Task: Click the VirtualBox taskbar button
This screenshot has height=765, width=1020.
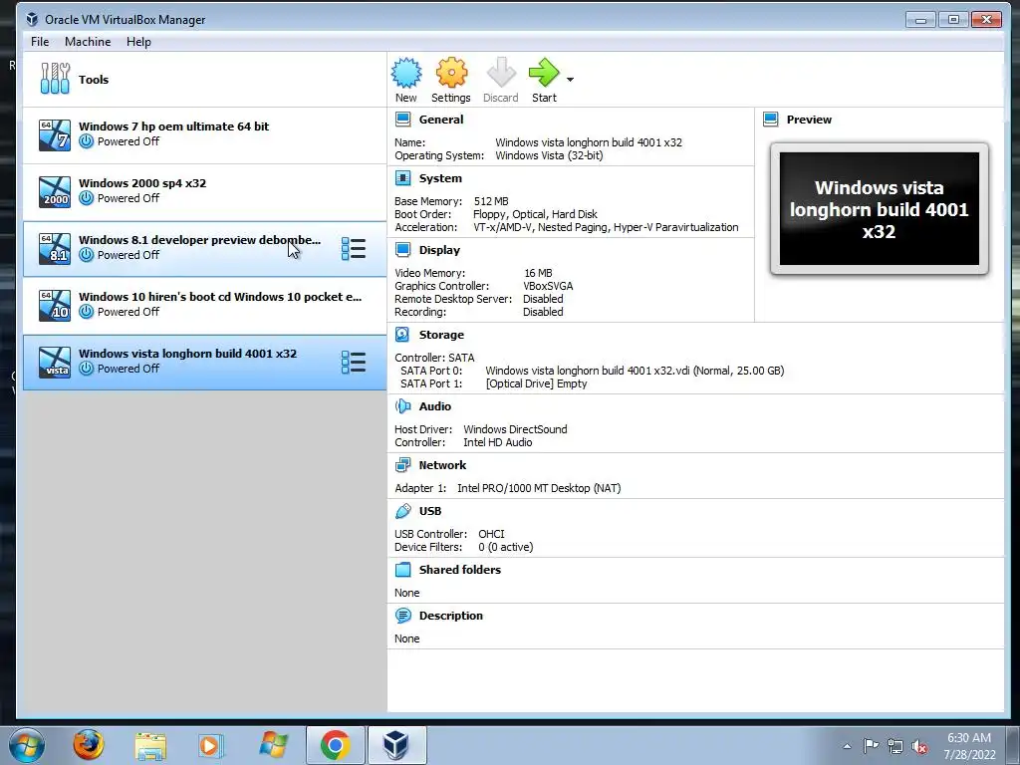Action: tap(396, 745)
